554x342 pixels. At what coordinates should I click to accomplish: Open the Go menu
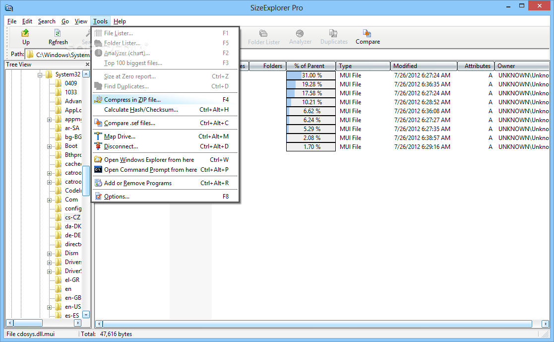coord(65,21)
